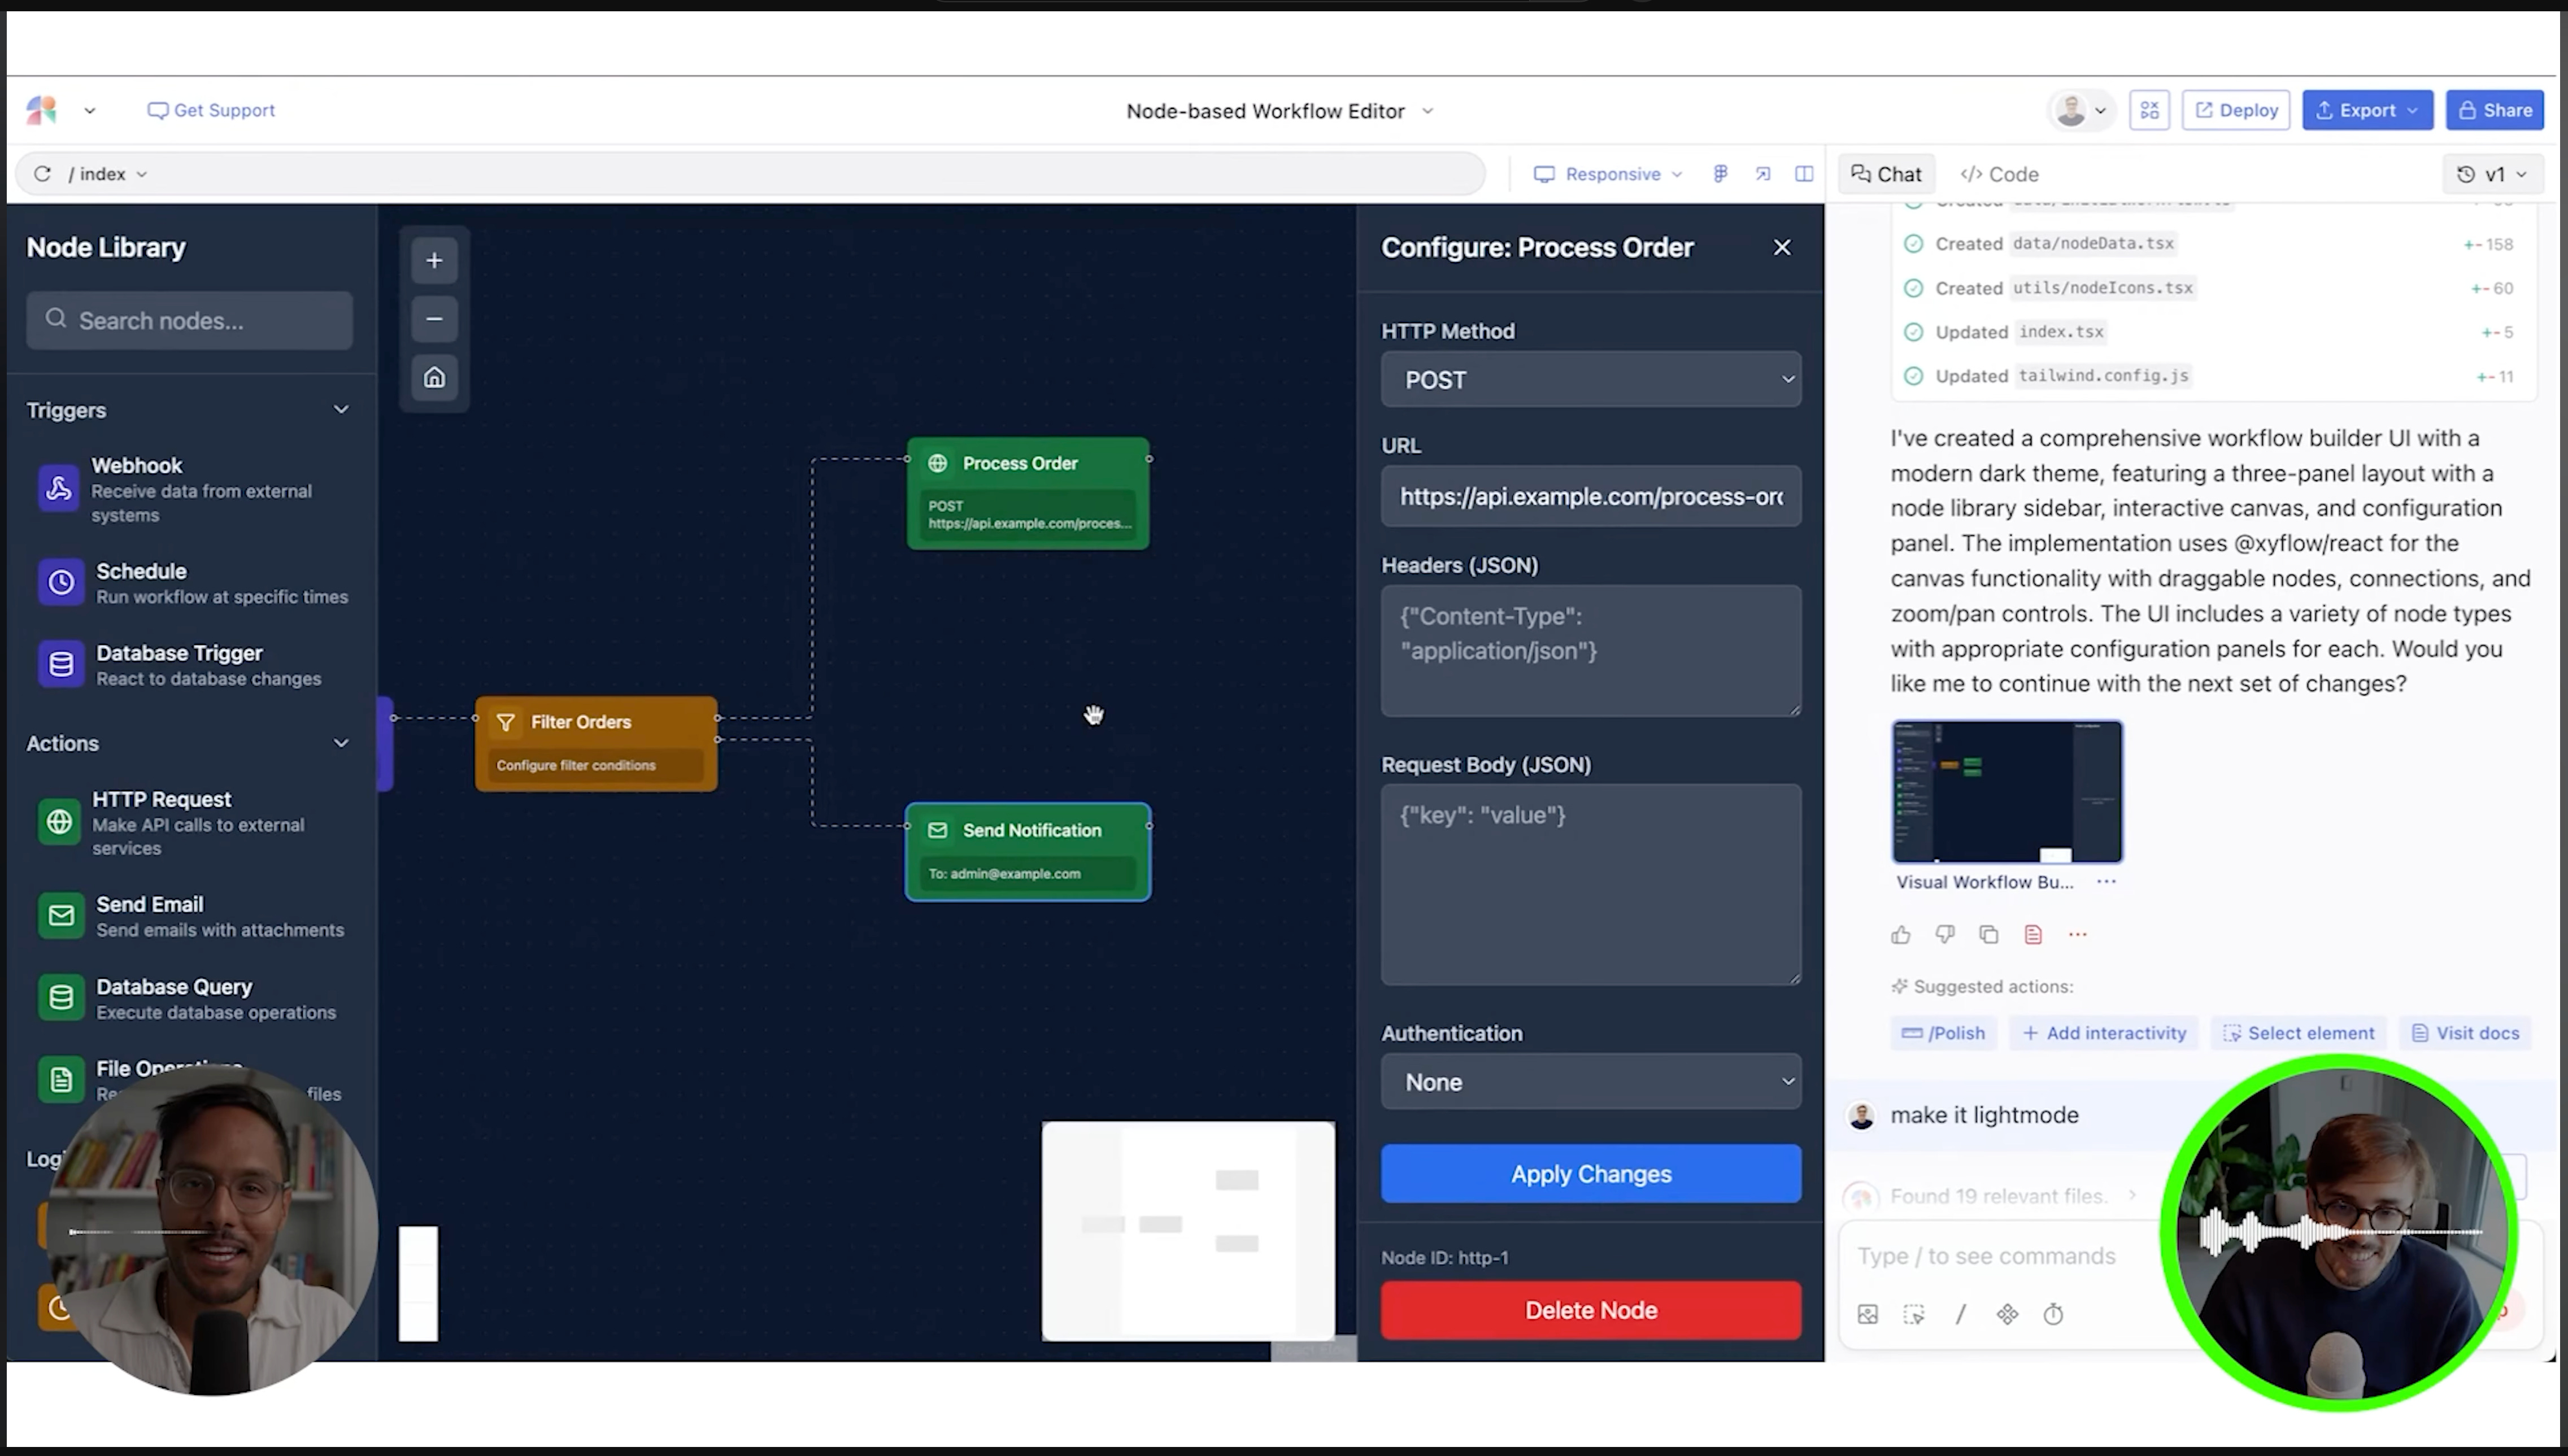Click the Search nodes input field
Viewport: 2568px width, 1456px height.
[190, 320]
